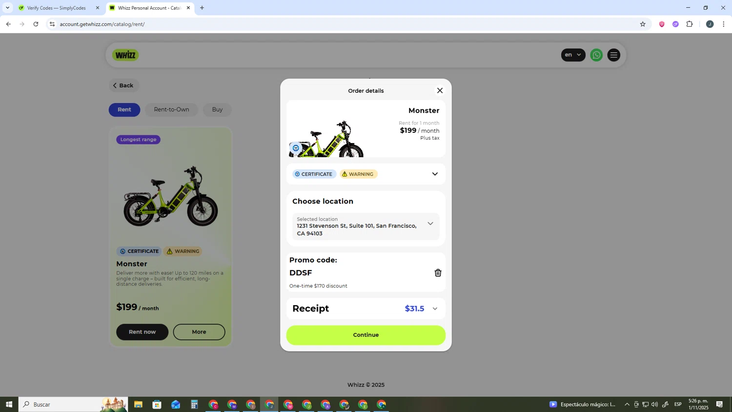The image size is (732, 412).
Task: Click the Whizz logo
Action: [x=125, y=55]
